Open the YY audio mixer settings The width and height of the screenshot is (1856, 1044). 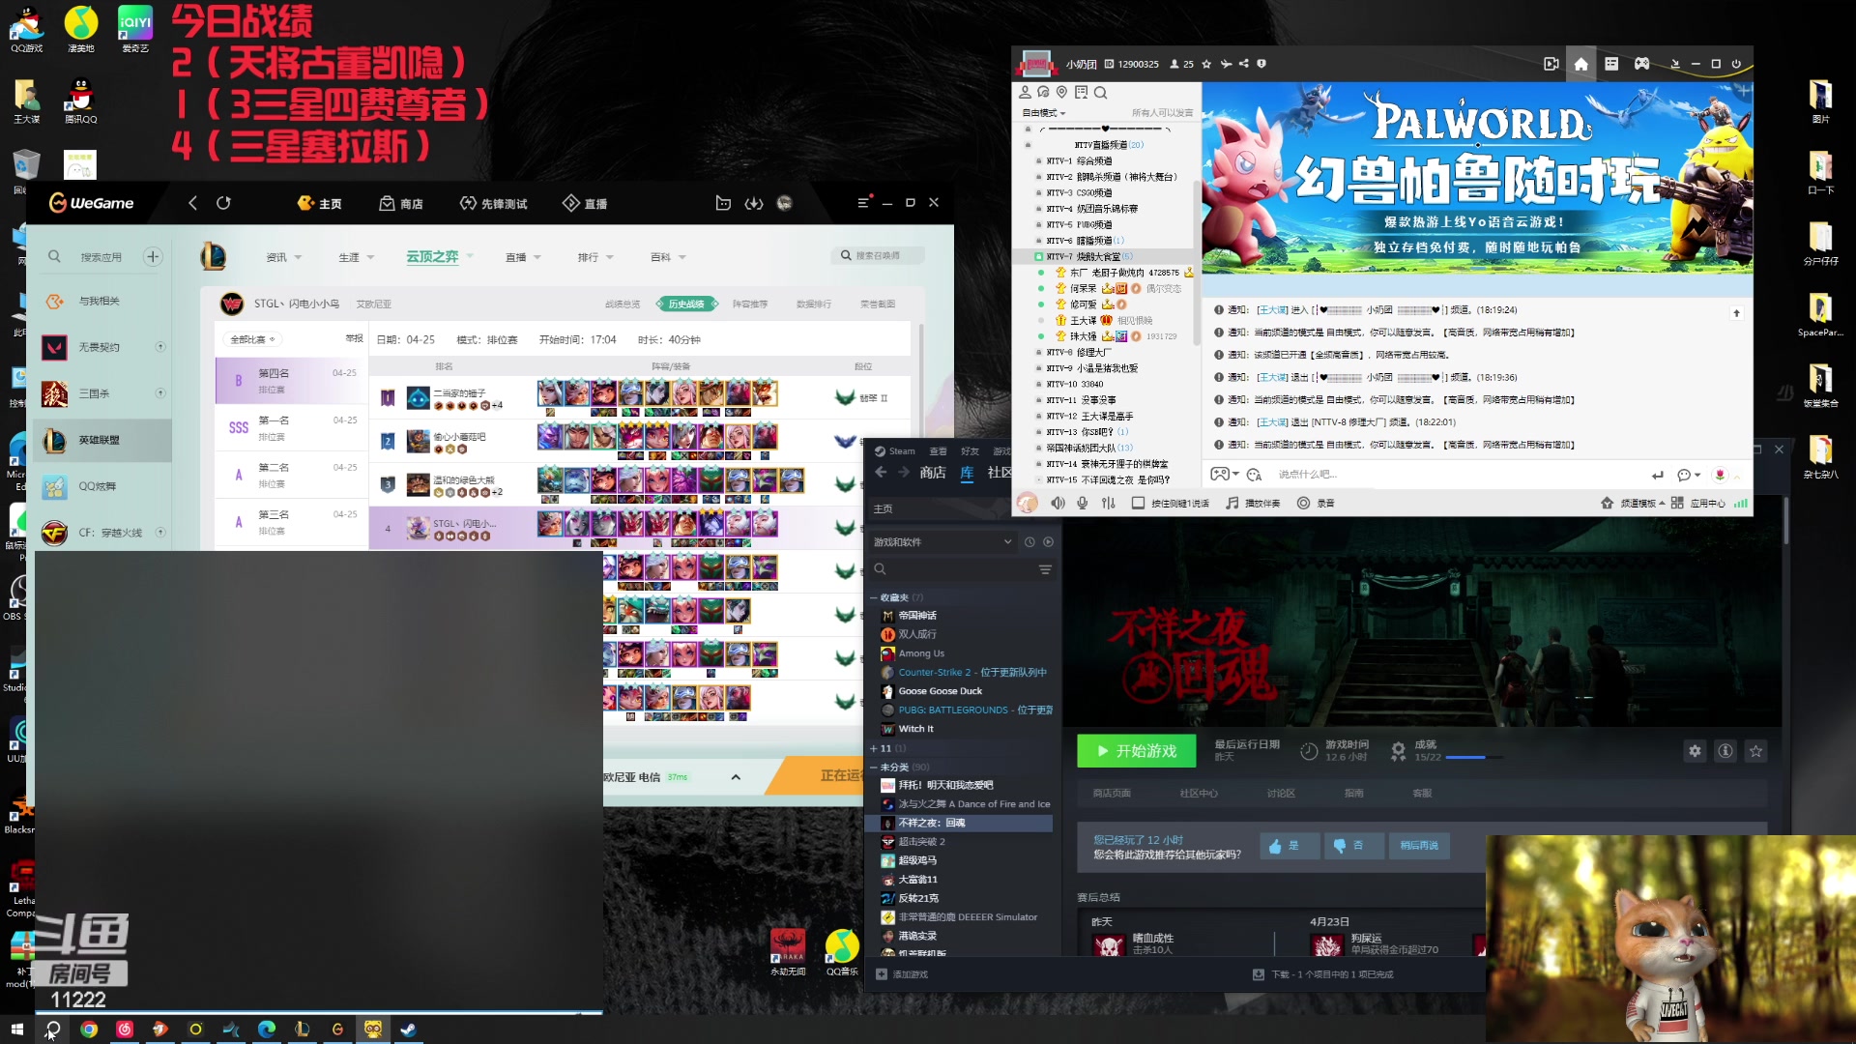pos(1109,503)
